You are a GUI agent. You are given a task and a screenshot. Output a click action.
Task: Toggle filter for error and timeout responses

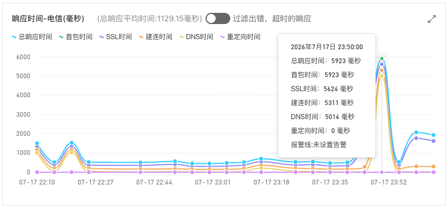[218, 18]
